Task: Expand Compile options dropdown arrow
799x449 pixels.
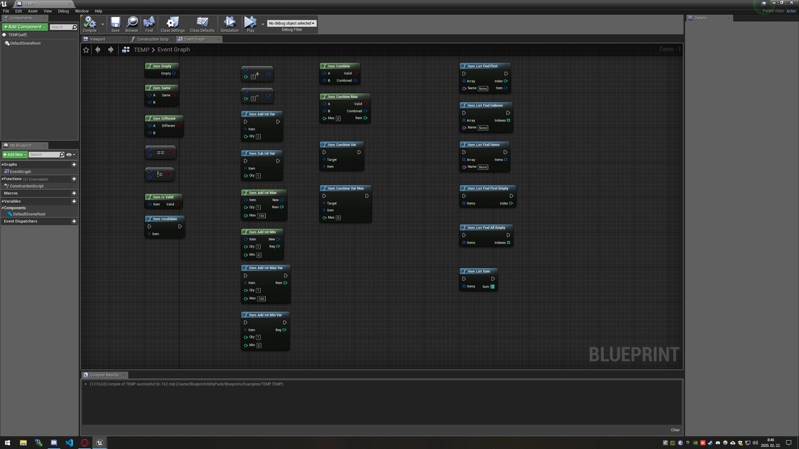Action: pos(102,24)
